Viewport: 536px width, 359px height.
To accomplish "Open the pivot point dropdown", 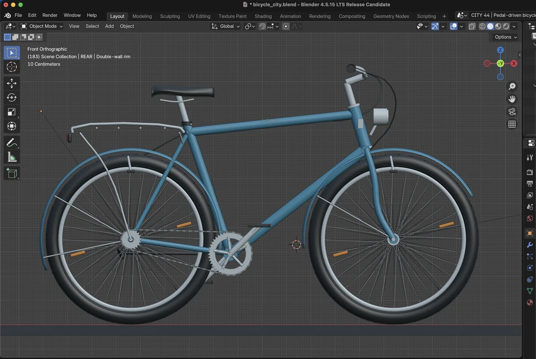I will click(250, 26).
